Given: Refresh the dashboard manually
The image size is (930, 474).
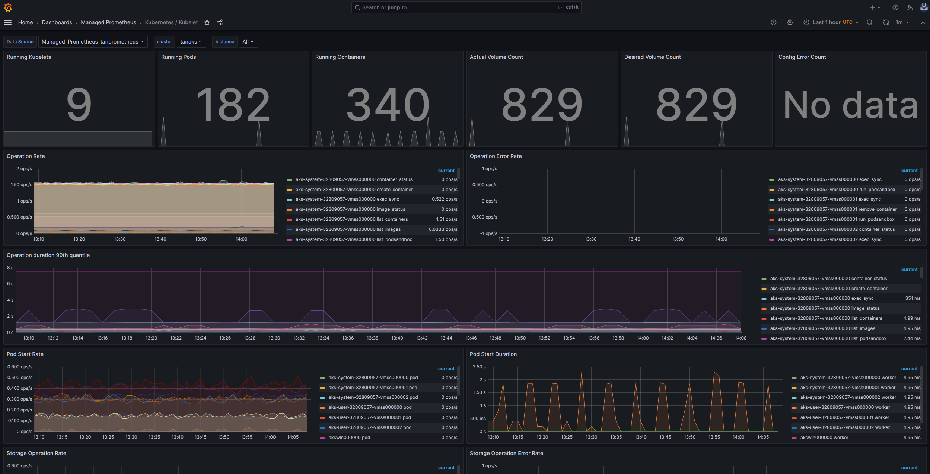Looking at the screenshot, I should point(886,22).
